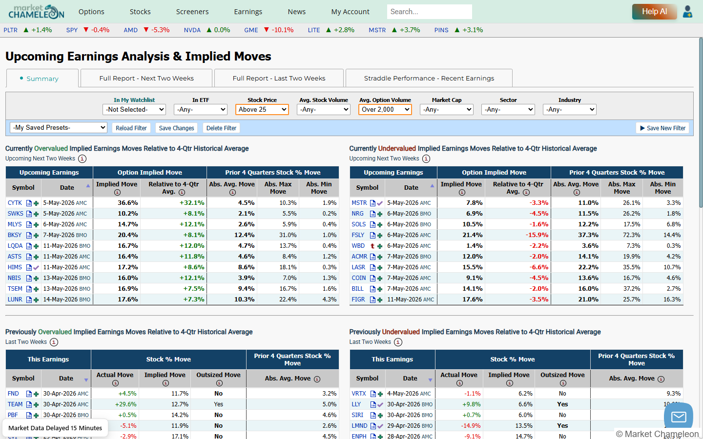Sort previously overvalued table by Date arrow
Image resolution: width=703 pixels, height=439 pixels.
[x=86, y=380]
